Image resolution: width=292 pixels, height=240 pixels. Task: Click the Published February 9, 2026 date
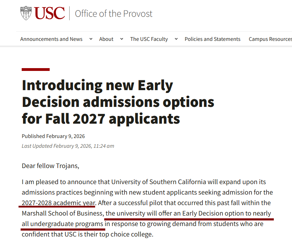click(53, 136)
